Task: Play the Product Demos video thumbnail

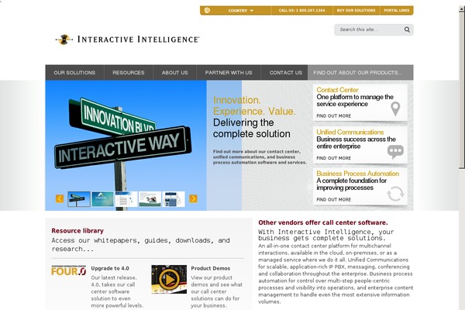Action: tap(169, 280)
